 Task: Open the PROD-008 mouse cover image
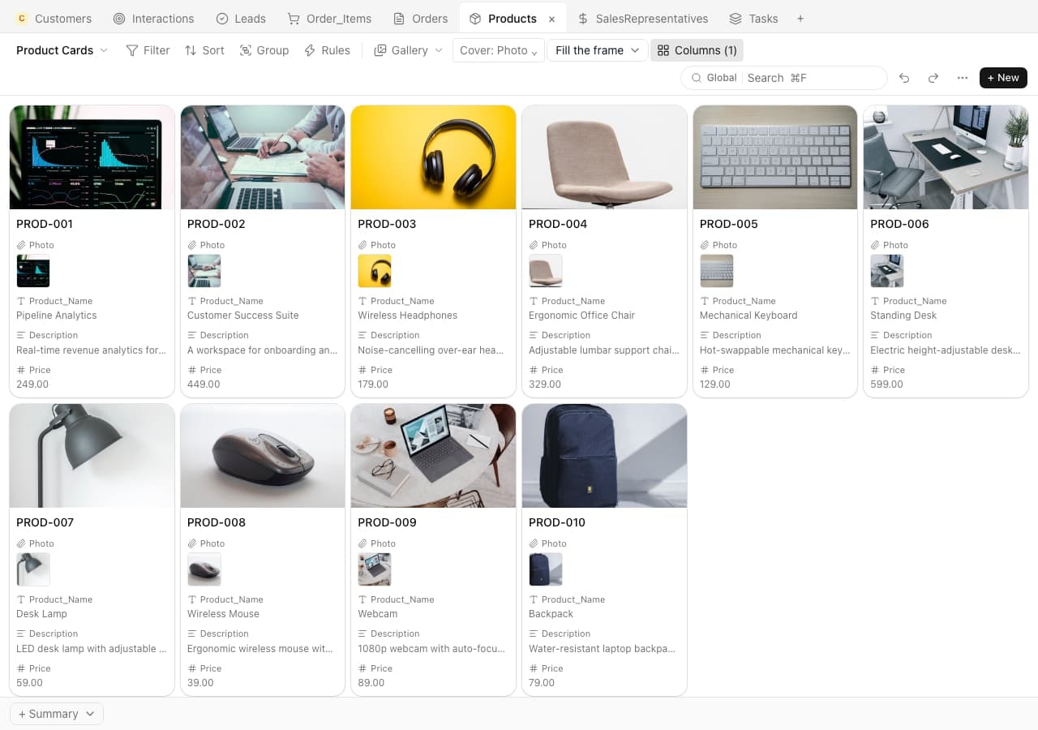click(x=263, y=456)
